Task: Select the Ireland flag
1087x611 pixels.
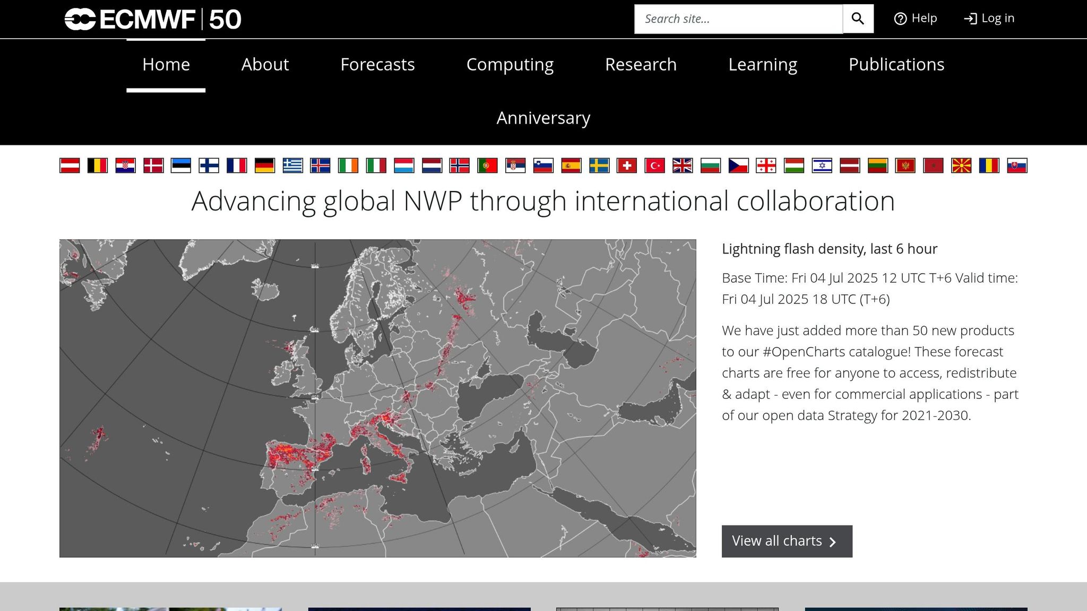Action: pos(348,165)
